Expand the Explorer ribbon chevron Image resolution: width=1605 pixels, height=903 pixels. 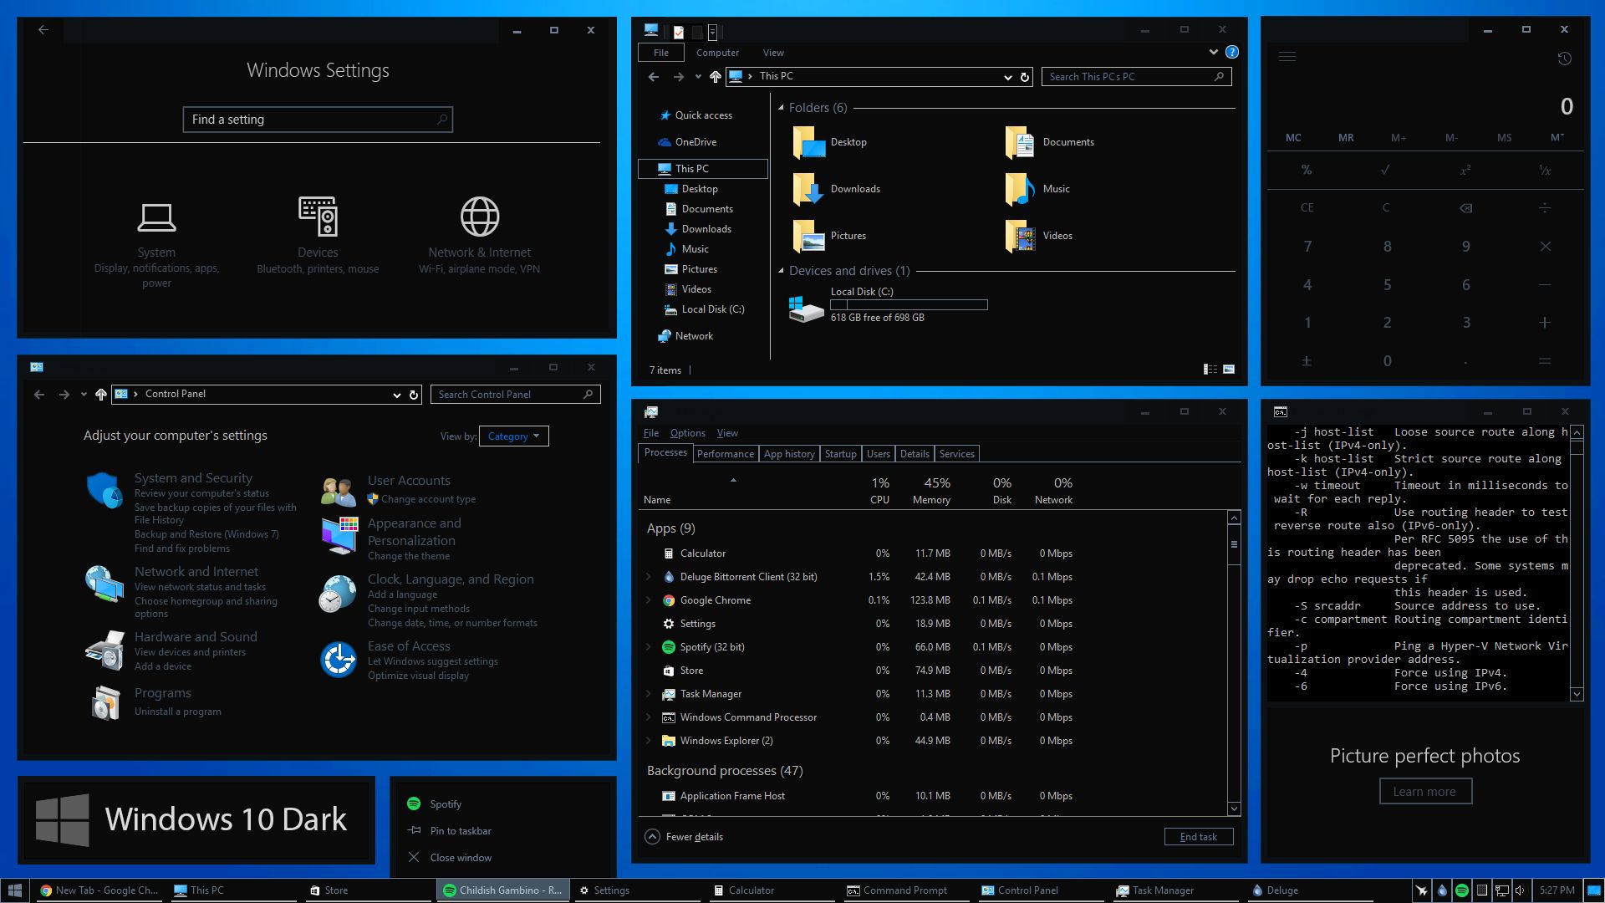(1213, 52)
